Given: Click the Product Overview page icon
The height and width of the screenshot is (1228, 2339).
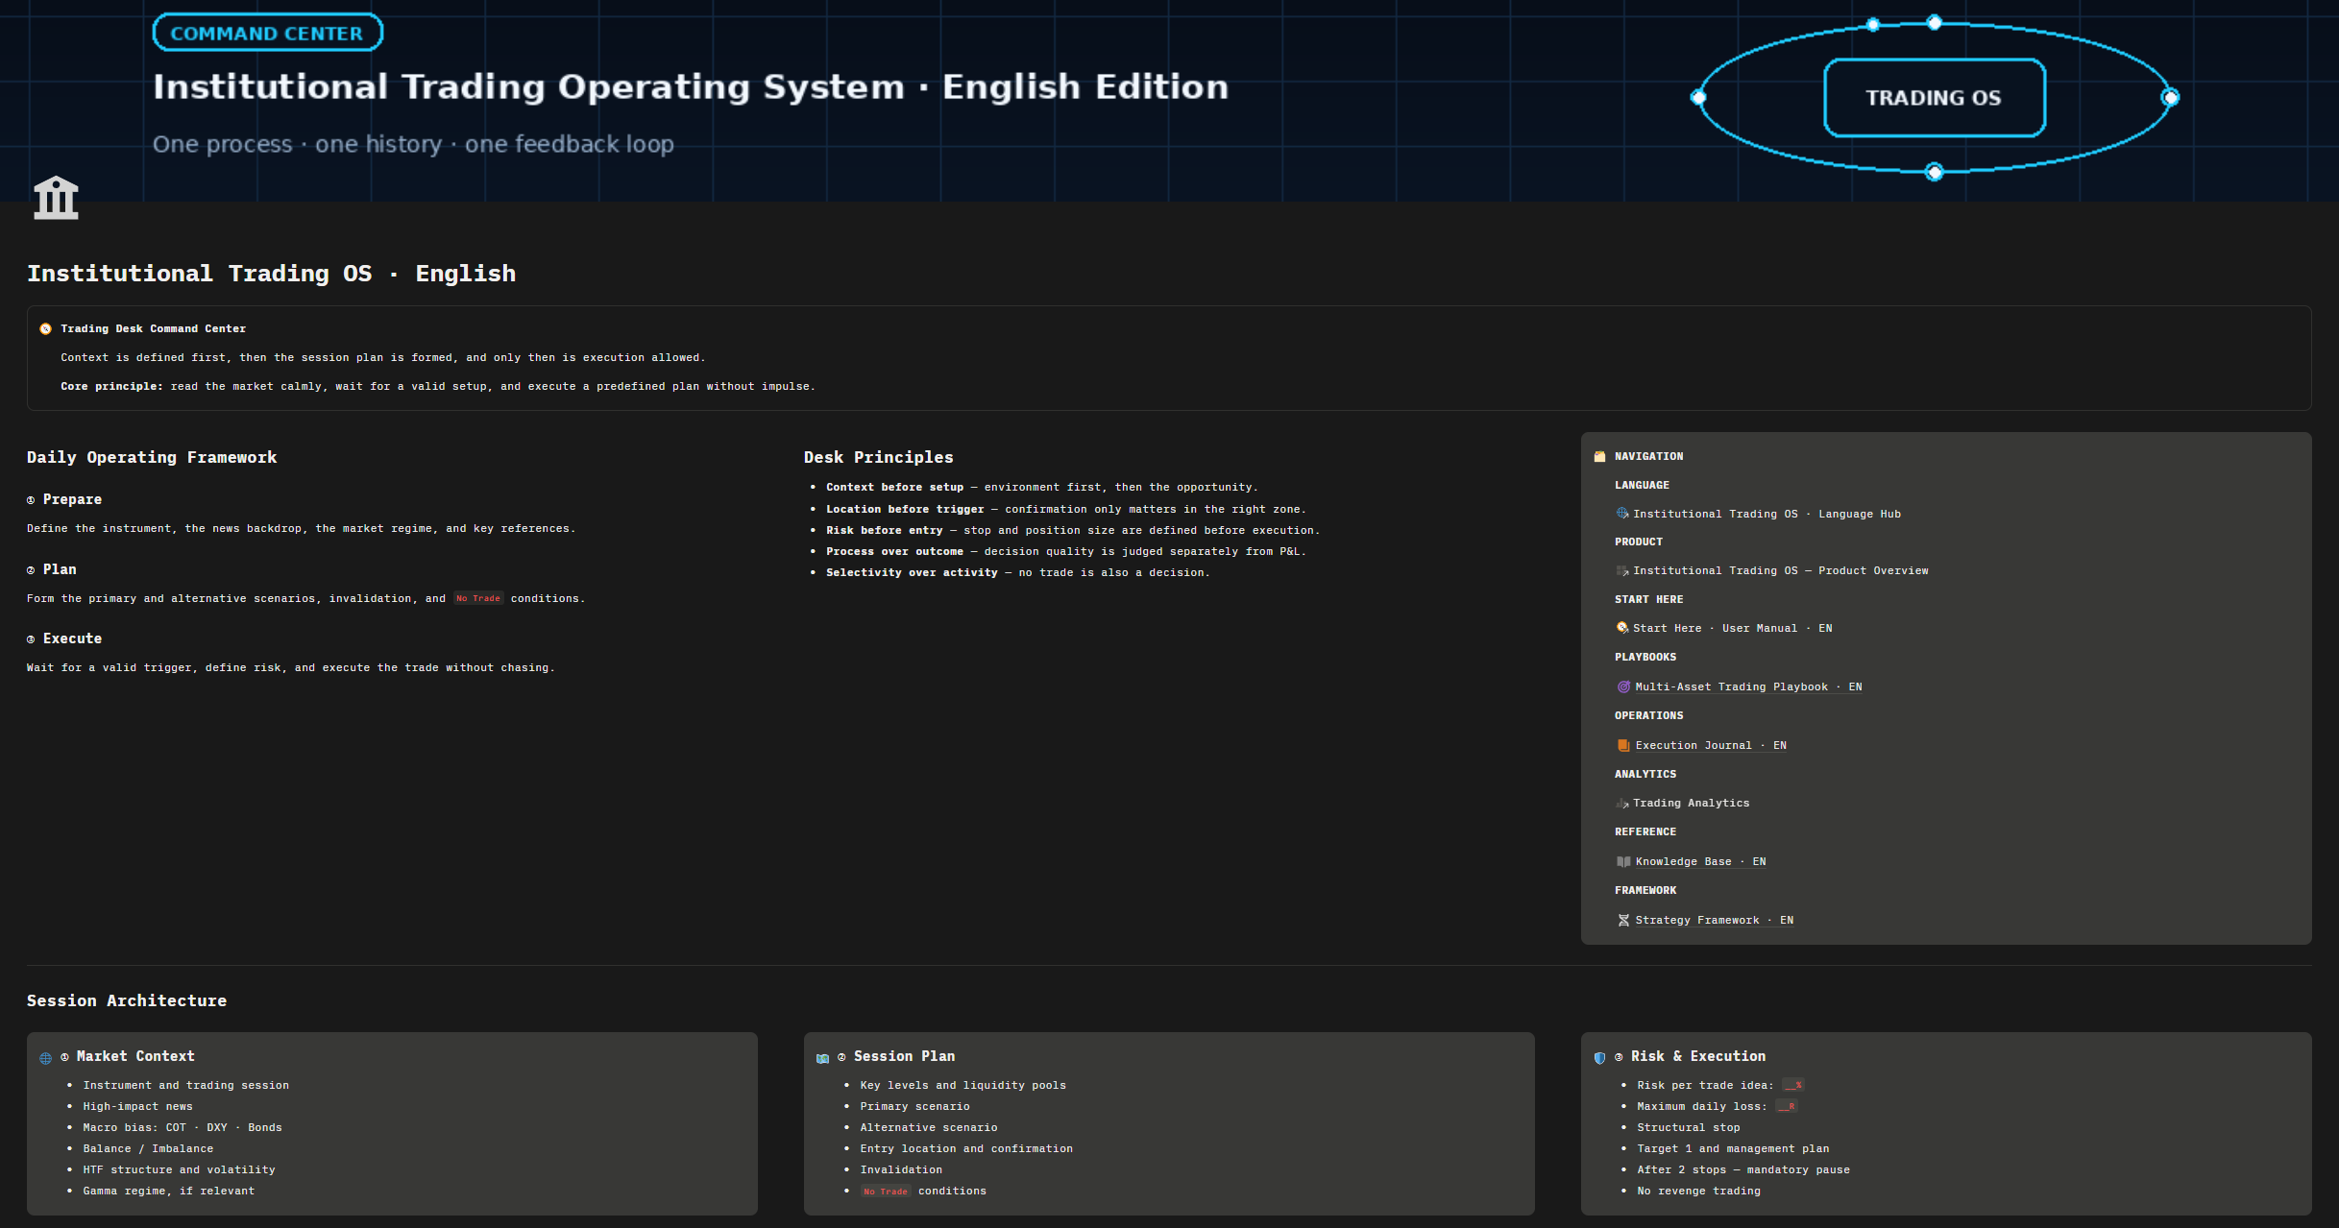Looking at the screenshot, I should [x=1622, y=571].
